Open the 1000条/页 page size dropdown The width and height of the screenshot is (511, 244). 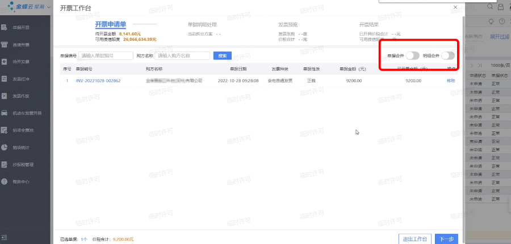(500, 65)
